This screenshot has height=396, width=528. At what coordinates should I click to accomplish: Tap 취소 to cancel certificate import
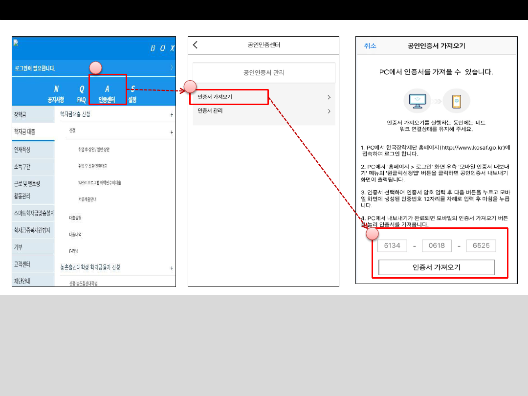point(370,46)
